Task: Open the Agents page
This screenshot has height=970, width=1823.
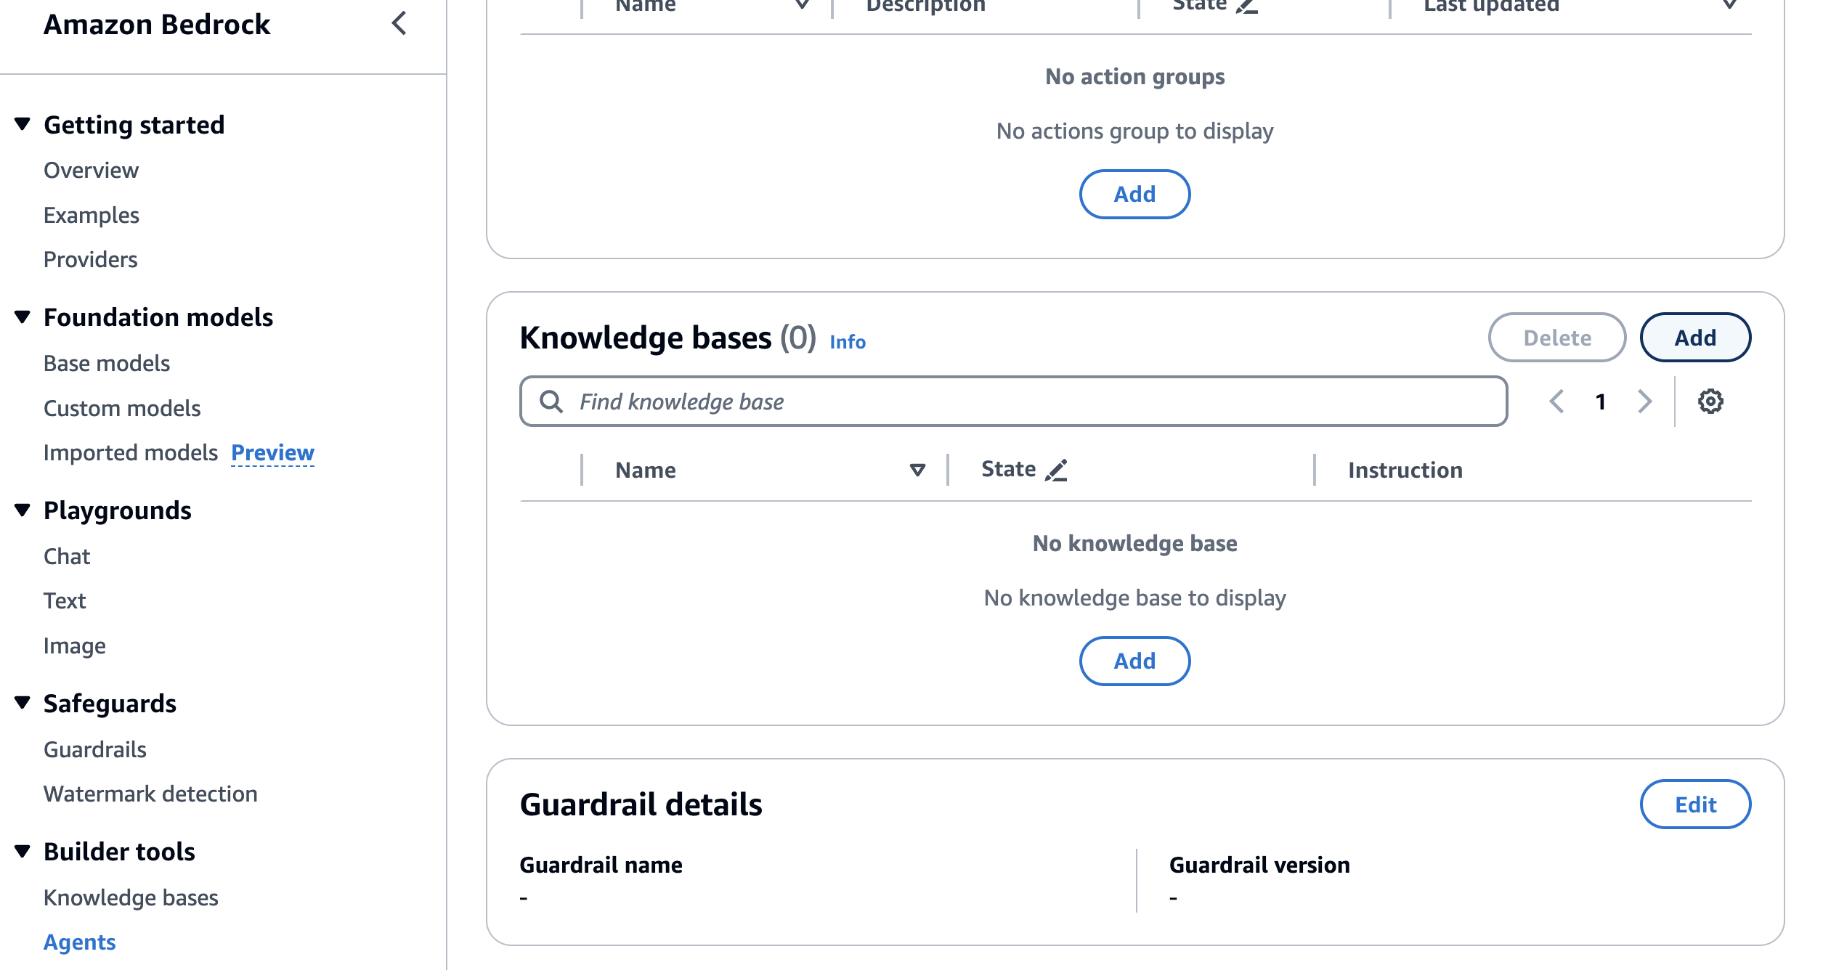Action: click(79, 942)
